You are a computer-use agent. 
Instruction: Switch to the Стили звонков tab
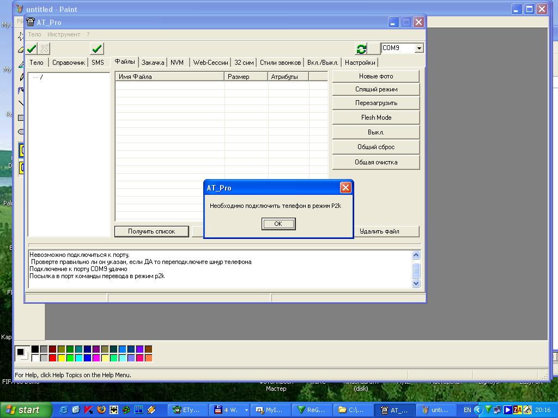pyautogui.click(x=281, y=63)
